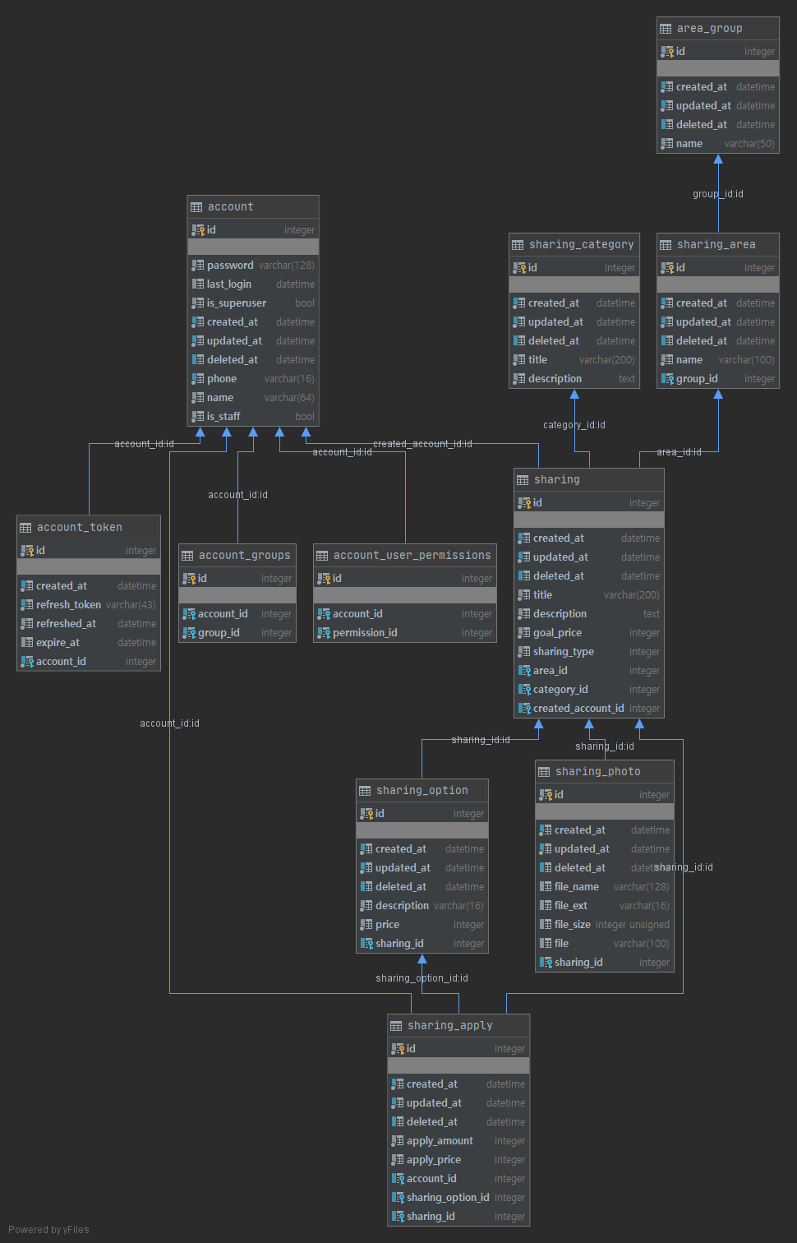Screen dimensions: 797x1243
Task: Select permission_id column in account_user_permissions
Action: (405, 633)
